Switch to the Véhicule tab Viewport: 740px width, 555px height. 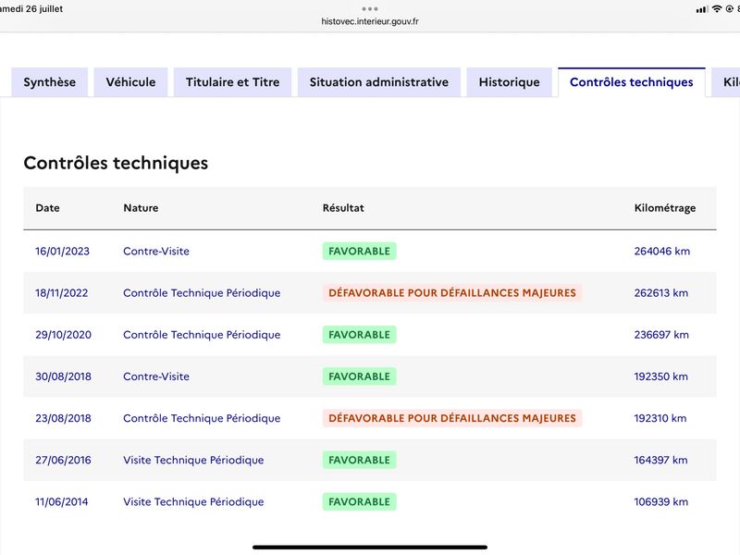coord(130,82)
